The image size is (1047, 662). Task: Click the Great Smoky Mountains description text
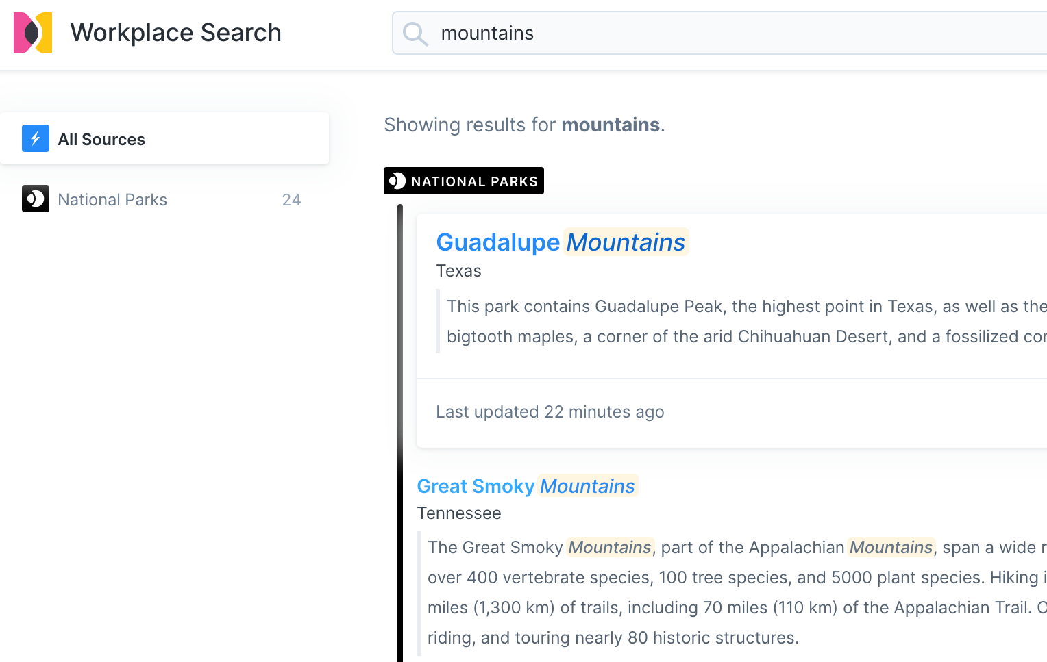(x=733, y=592)
